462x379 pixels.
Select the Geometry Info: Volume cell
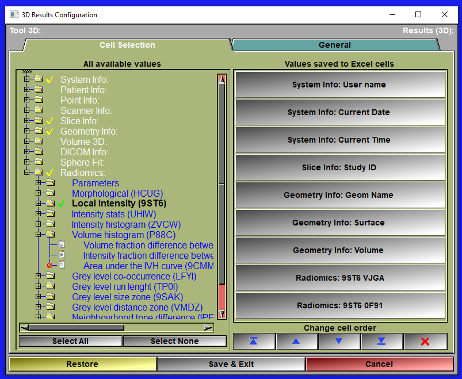pyautogui.click(x=340, y=250)
